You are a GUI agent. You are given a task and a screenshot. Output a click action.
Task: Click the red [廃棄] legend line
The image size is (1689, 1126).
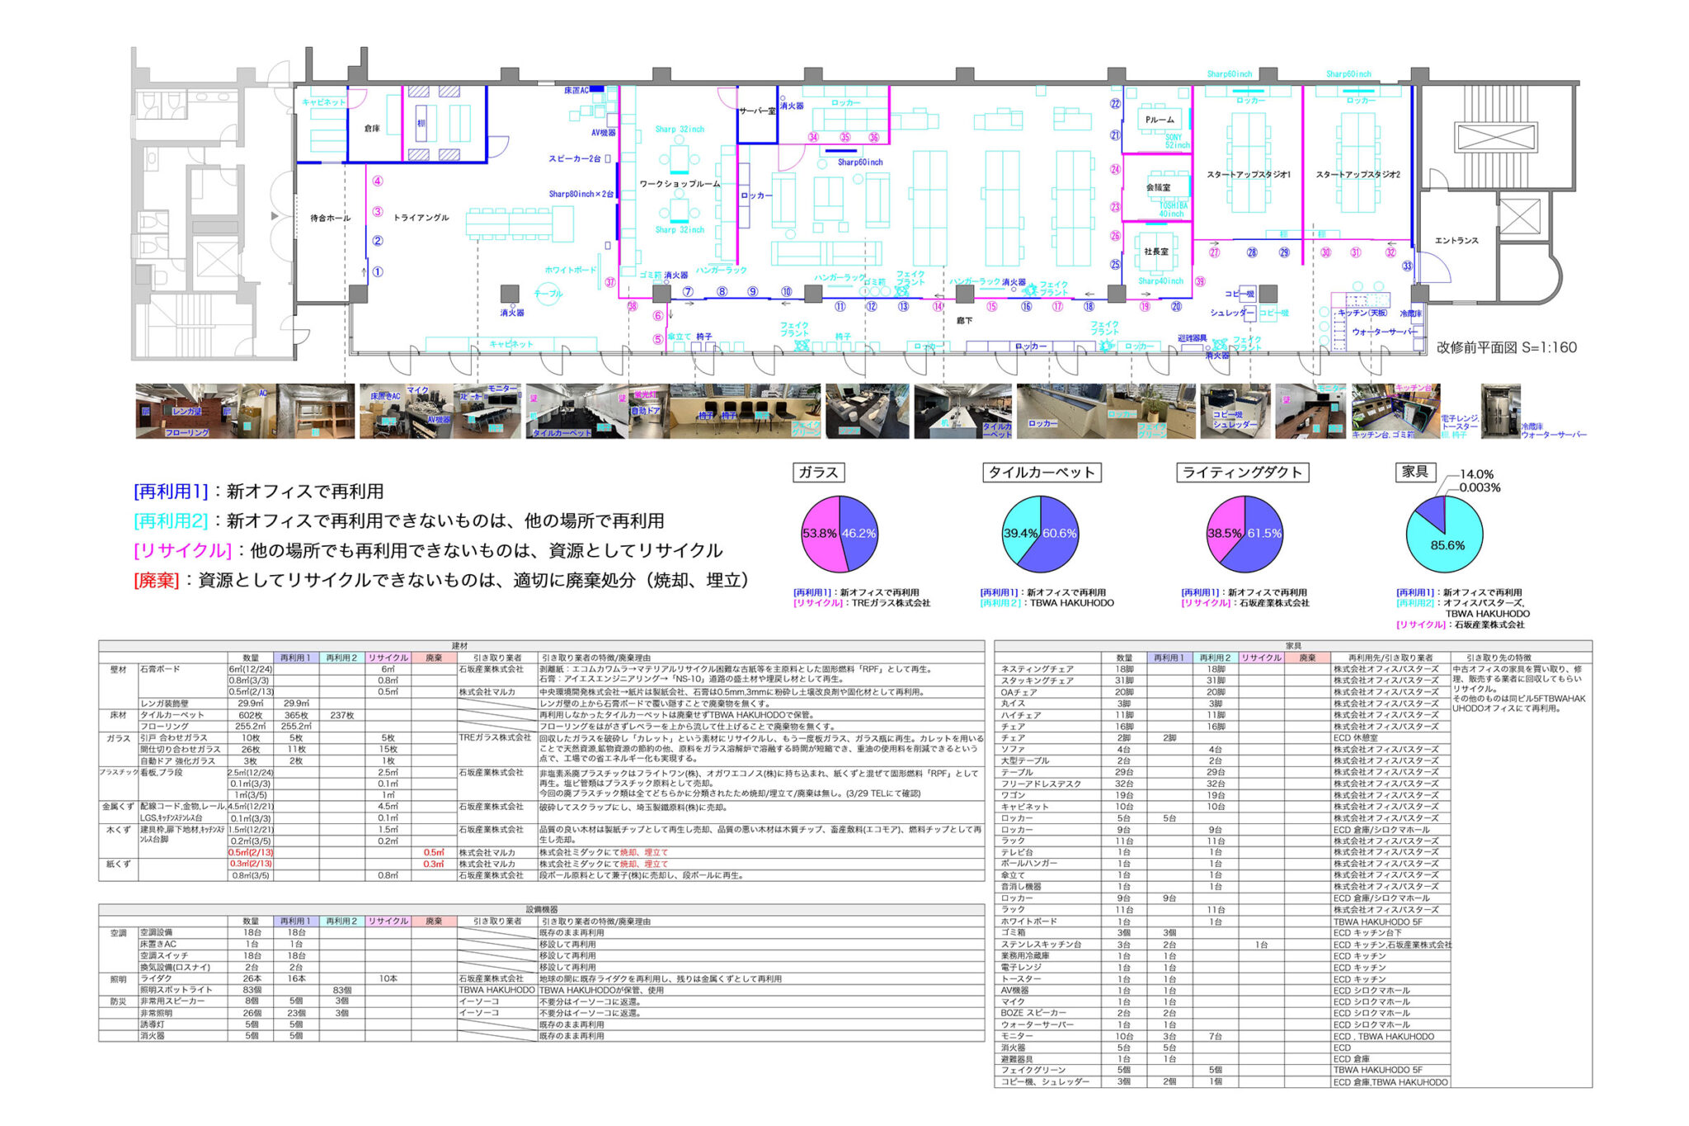click(x=441, y=581)
